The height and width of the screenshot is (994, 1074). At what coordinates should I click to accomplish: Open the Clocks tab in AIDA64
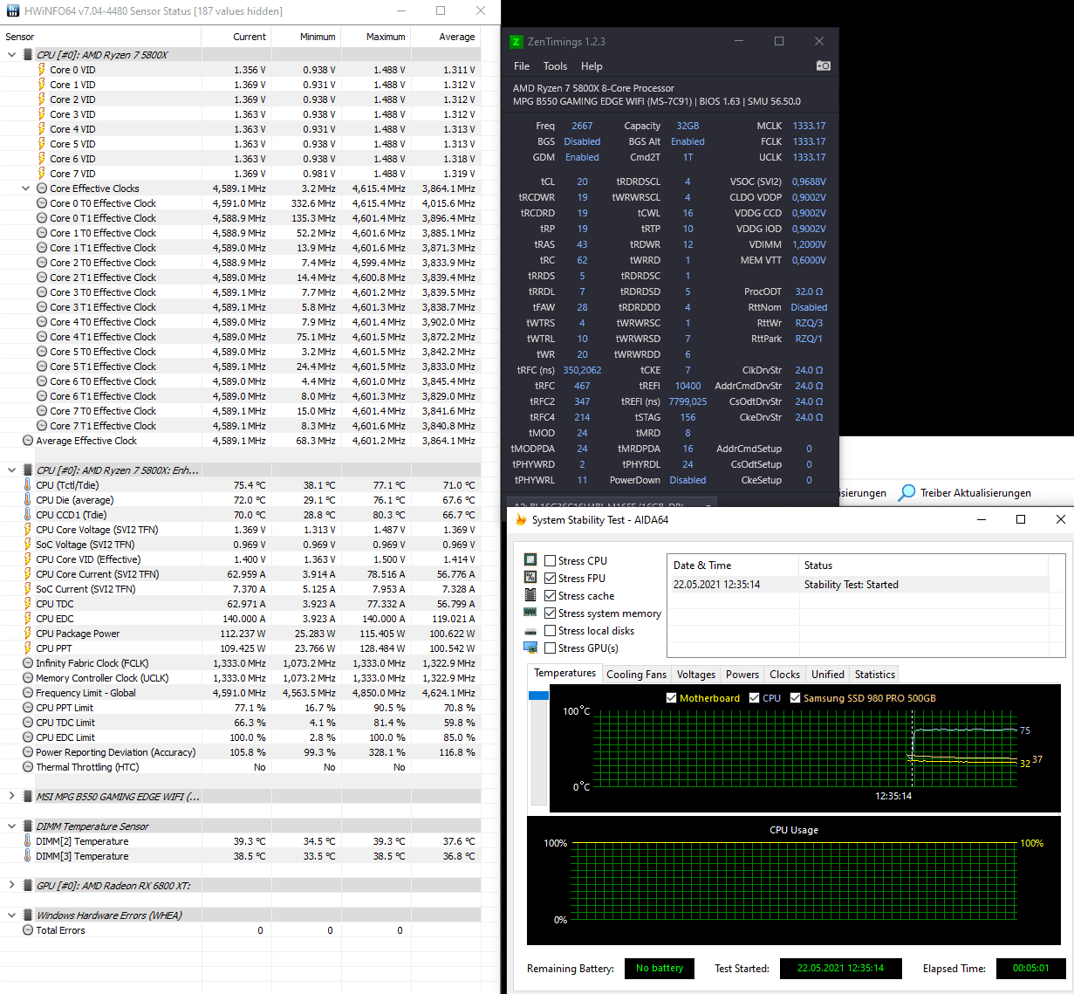[784, 675]
